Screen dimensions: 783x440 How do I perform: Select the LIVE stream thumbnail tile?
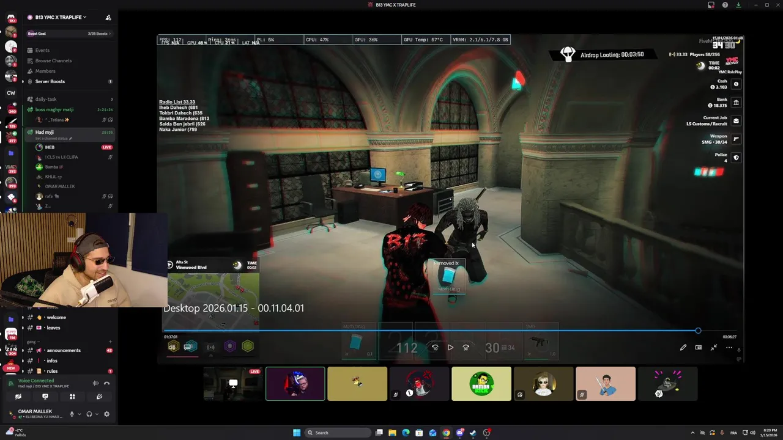(233, 384)
